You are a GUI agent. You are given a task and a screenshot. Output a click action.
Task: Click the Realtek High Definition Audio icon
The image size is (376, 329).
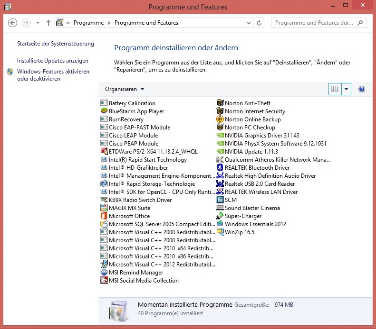pyautogui.click(x=220, y=175)
